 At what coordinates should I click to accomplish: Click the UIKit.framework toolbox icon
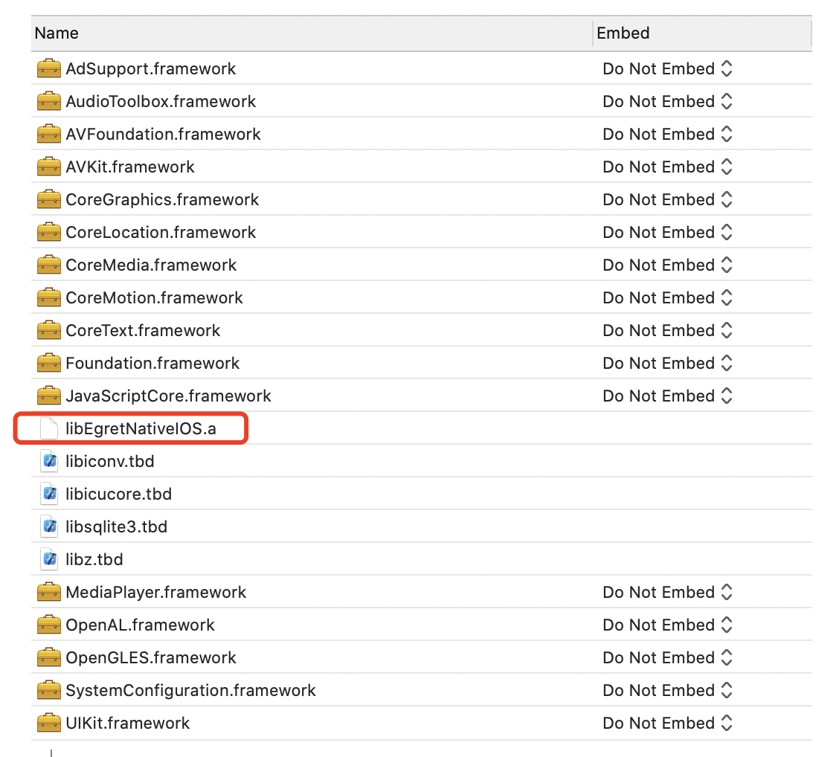[48, 724]
